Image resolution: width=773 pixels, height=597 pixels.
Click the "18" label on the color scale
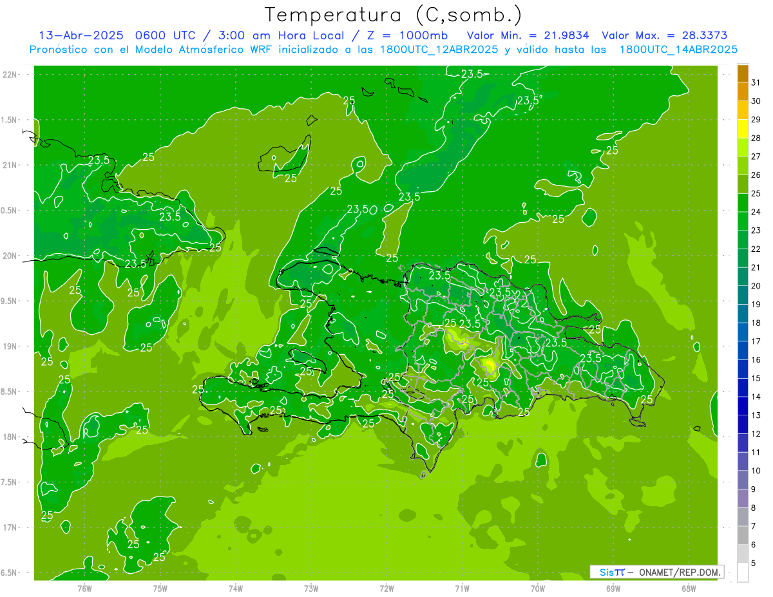(x=756, y=323)
